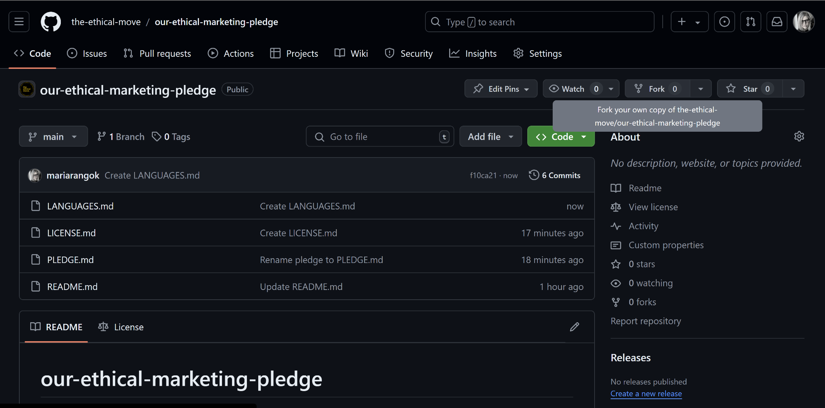Open your profile avatar menu
Screen dimensions: 825x408
pyautogui.click(x=804, y=22)
